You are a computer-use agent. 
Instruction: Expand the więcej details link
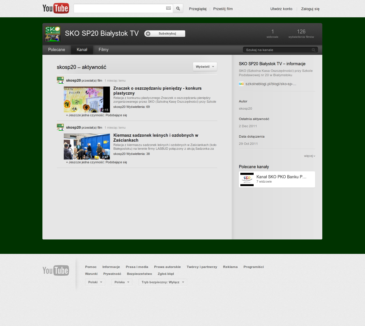pyautogui.click(x=310, y=156)
